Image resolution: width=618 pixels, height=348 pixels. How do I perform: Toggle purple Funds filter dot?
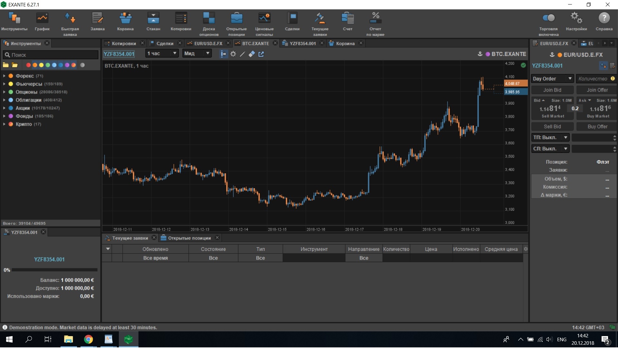click(x=67, y=65)
